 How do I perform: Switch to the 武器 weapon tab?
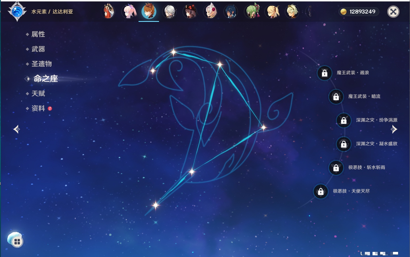click(38, 49)
